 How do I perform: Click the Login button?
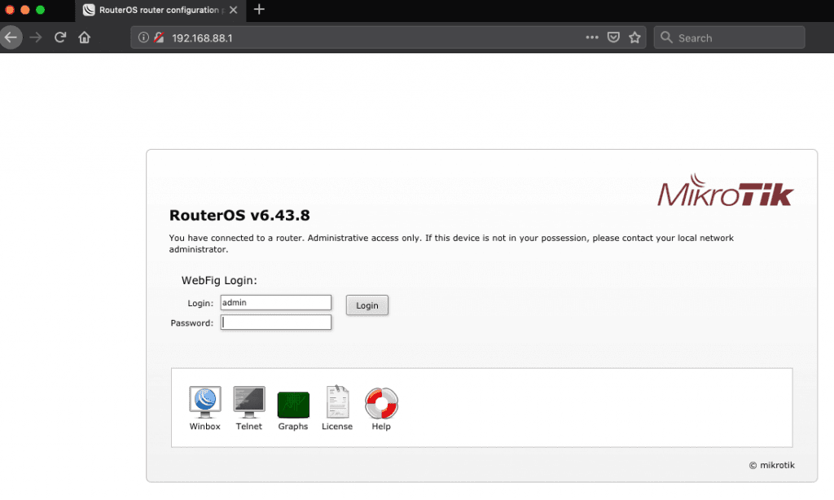(367, 305)
